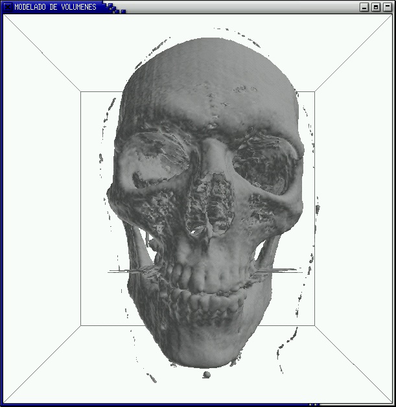Minimize the Modelado de Volumenes window
Image resolution: width=396 pixels, height=407 pixels.
click(364, 7)
